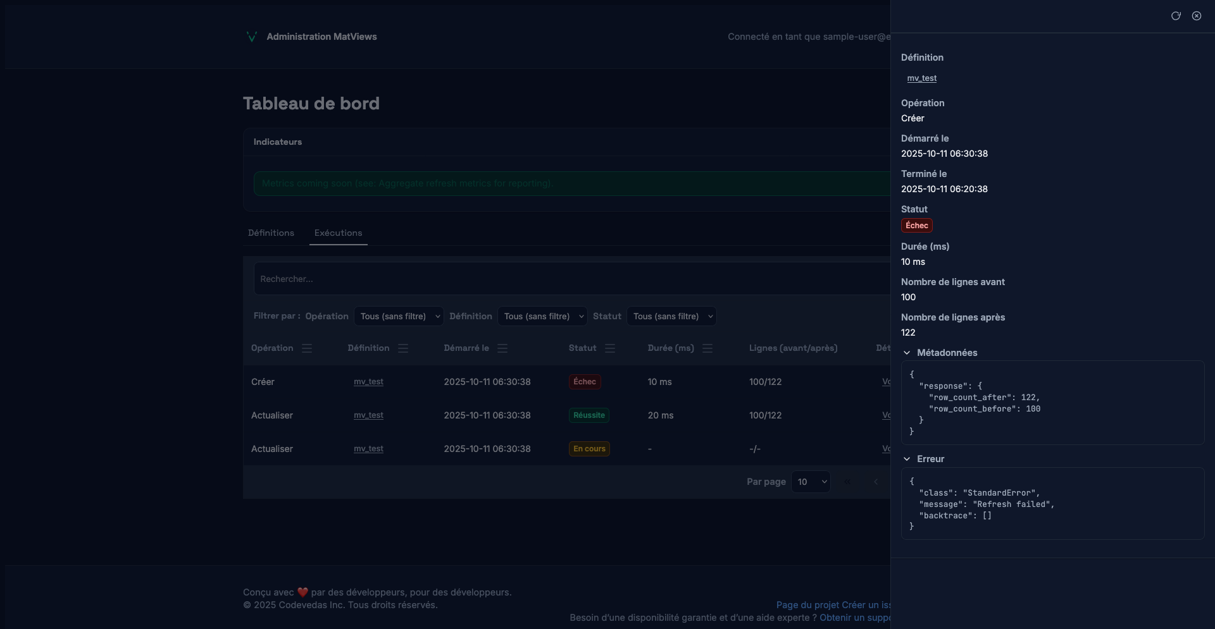Open mv_test link in details panel
Viewport: 1215px width, 629px height.
921,78
